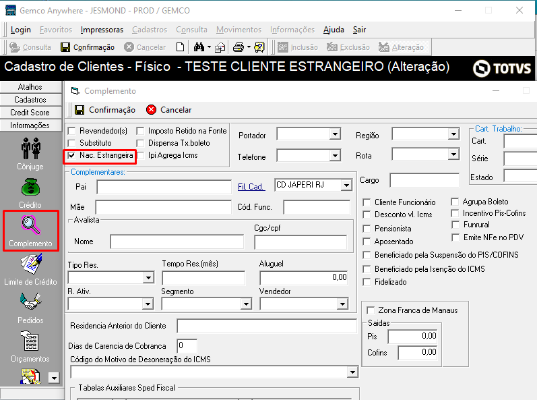The width and height of the screenshot is (537, 400).
Task: Toggle the Revendedor(s) checkbox
Action: point(71,131)
